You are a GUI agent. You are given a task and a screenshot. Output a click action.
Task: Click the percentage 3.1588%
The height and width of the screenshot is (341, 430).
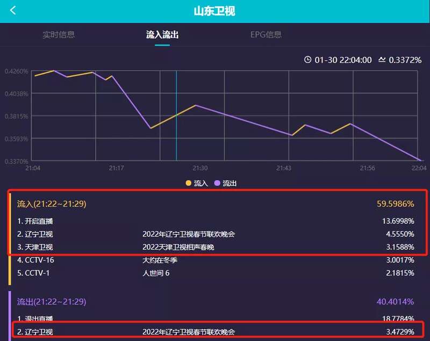(400, 247)
